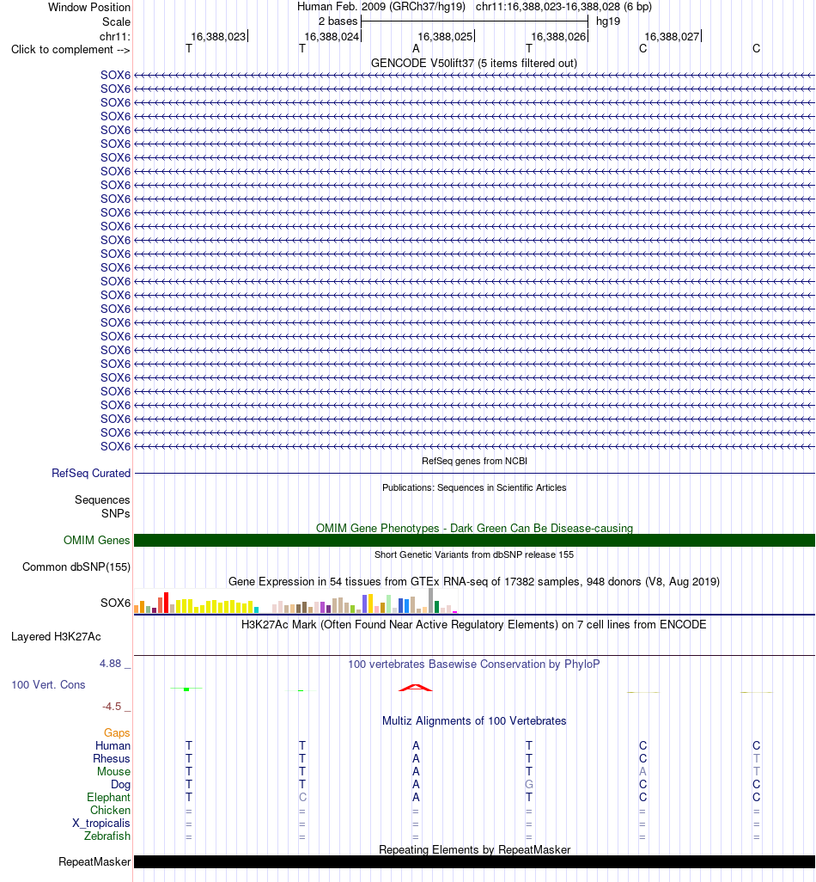Click 'Multiz Alignments of 100 Vertebrates' title
The image size is (816, 882).
tap(474, 720)
